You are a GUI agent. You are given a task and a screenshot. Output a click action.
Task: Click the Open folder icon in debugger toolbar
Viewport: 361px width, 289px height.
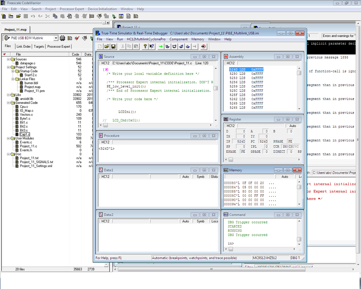pos(107,46)
